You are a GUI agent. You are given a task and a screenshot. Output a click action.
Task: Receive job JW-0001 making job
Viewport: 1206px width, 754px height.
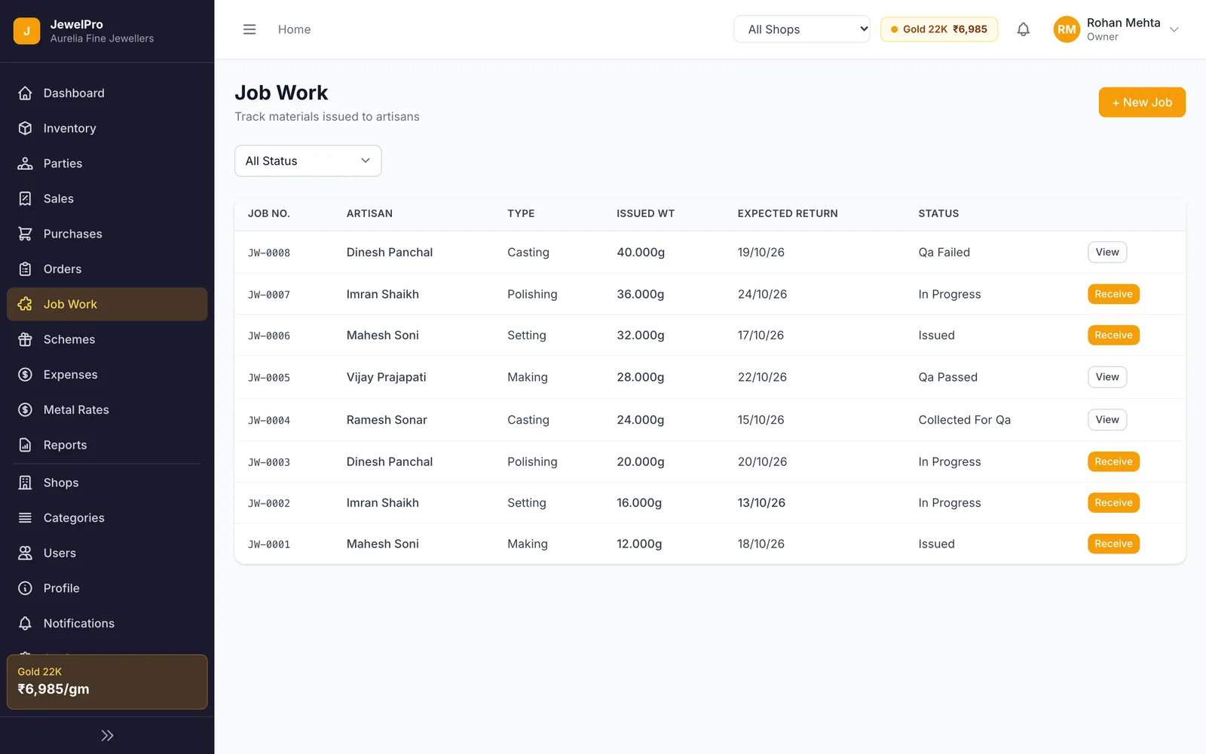pos(1113,544)
